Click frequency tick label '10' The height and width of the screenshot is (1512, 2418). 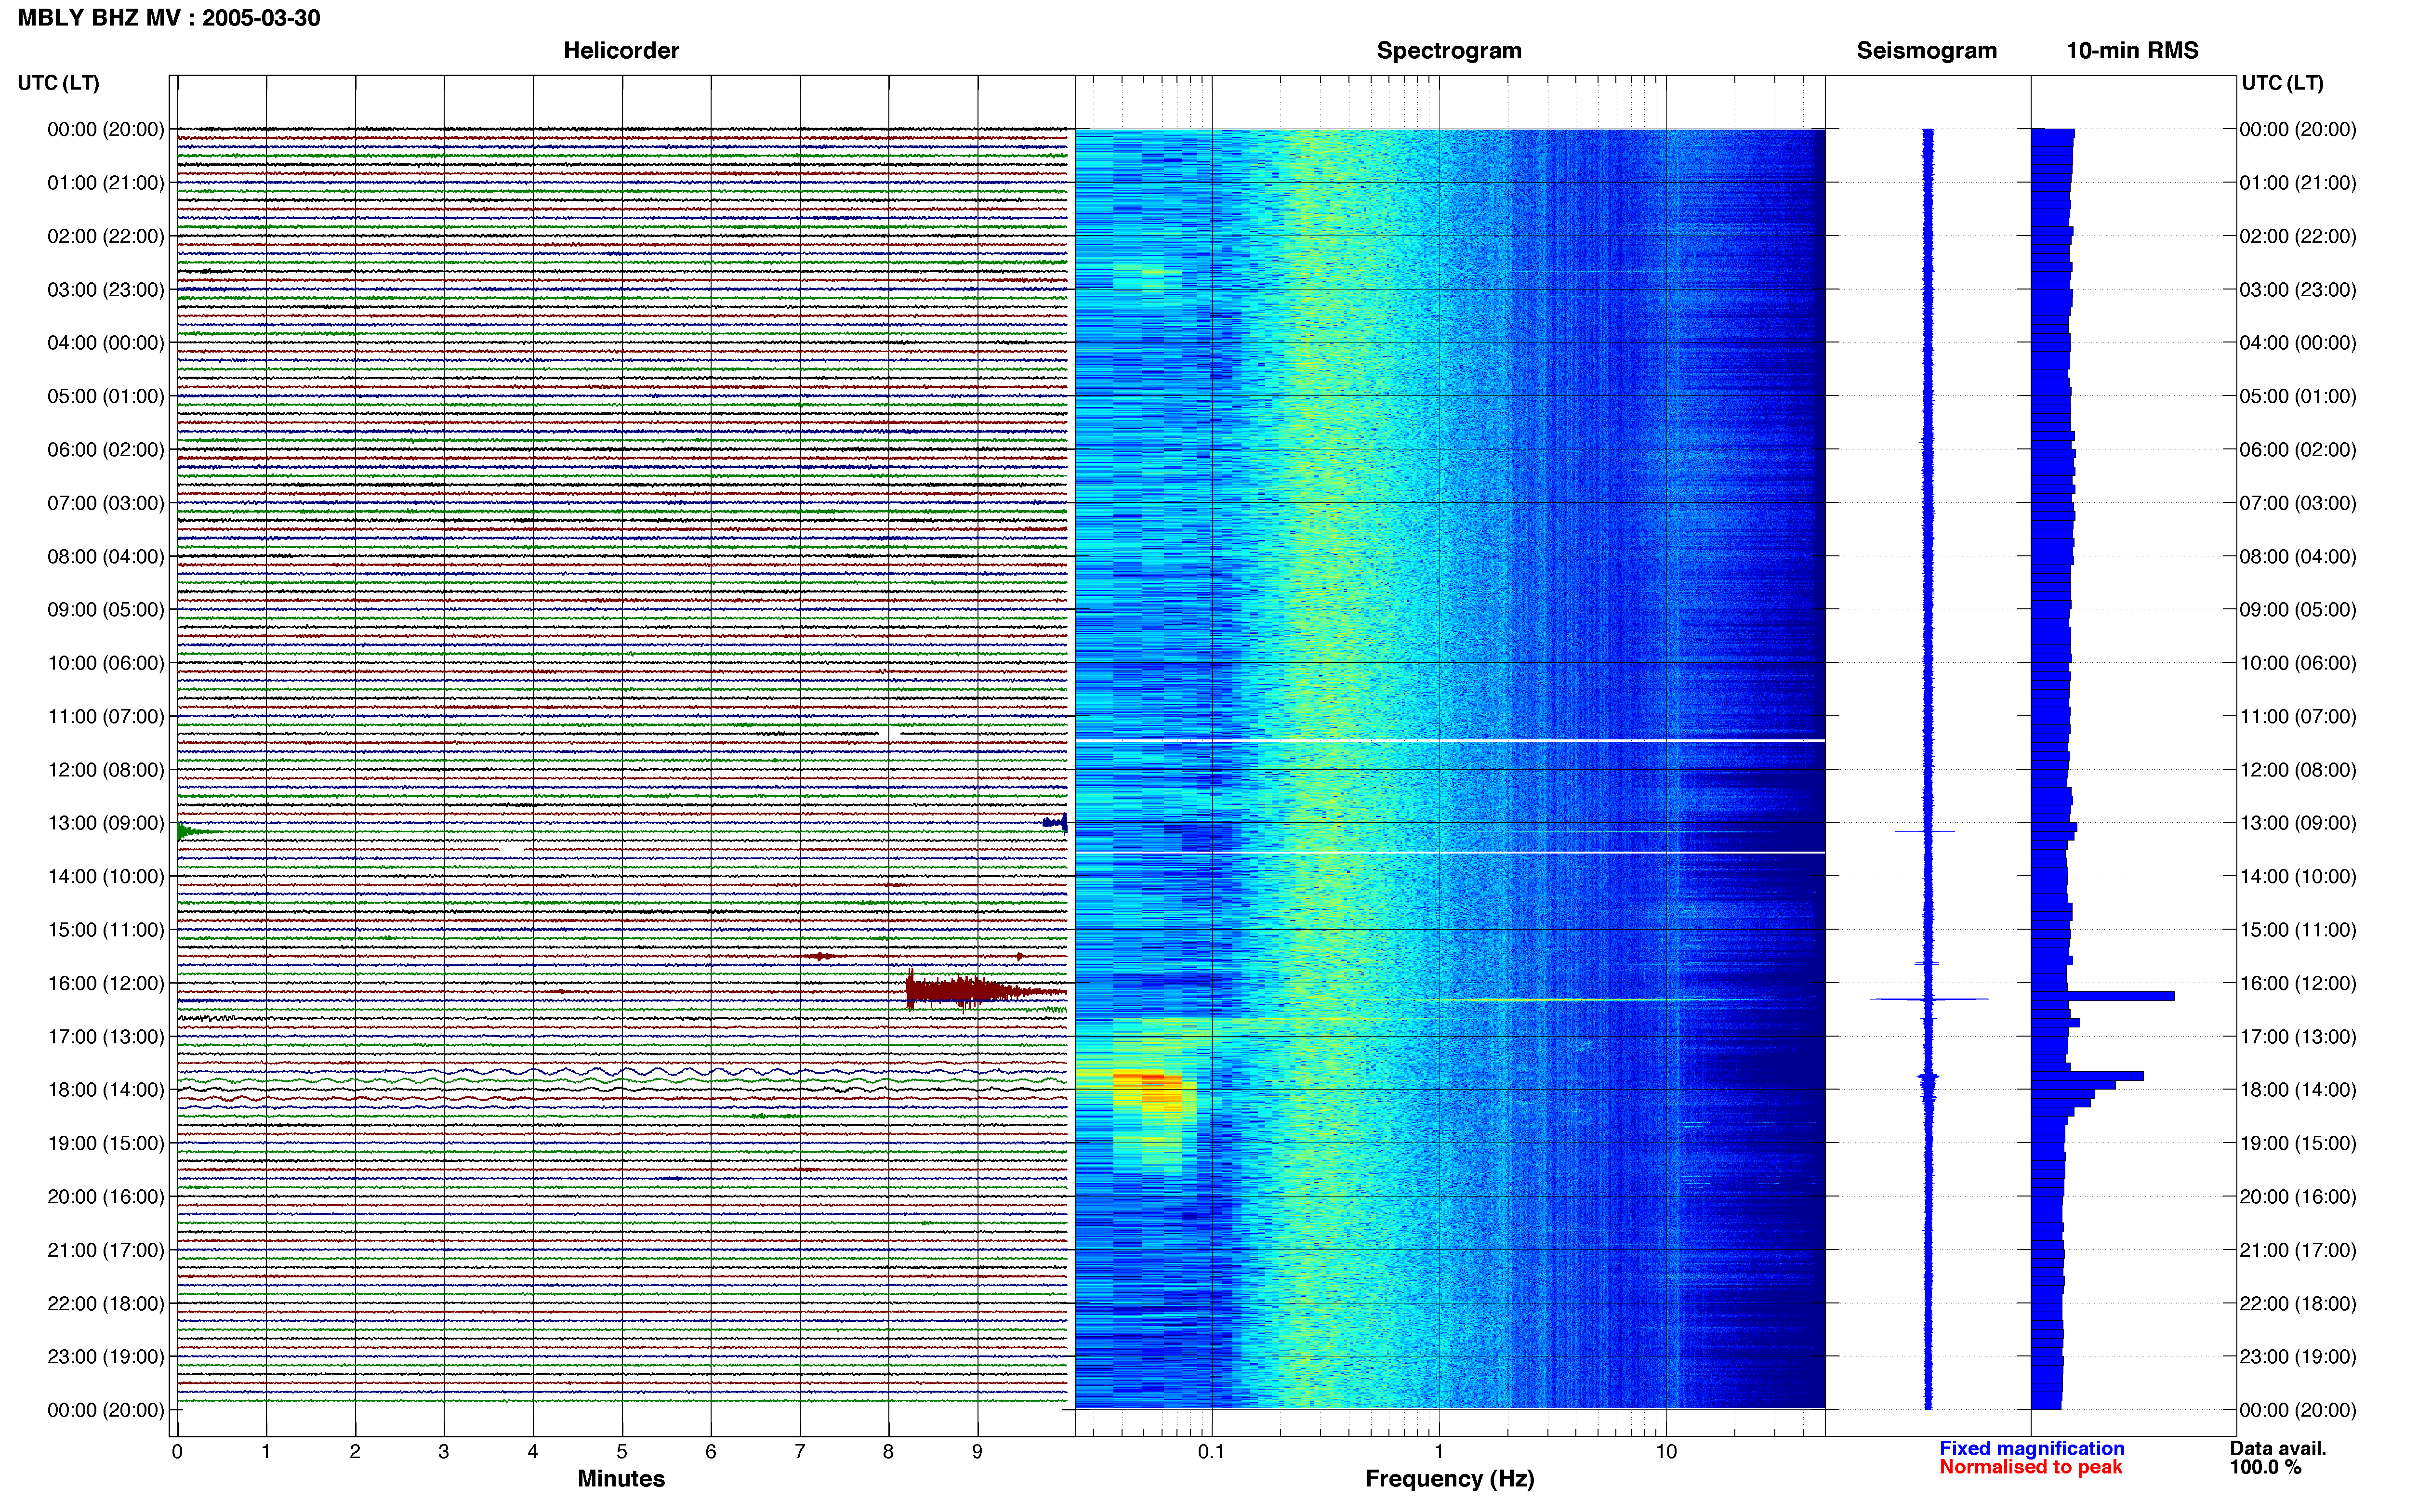tap(1666, 1452)
